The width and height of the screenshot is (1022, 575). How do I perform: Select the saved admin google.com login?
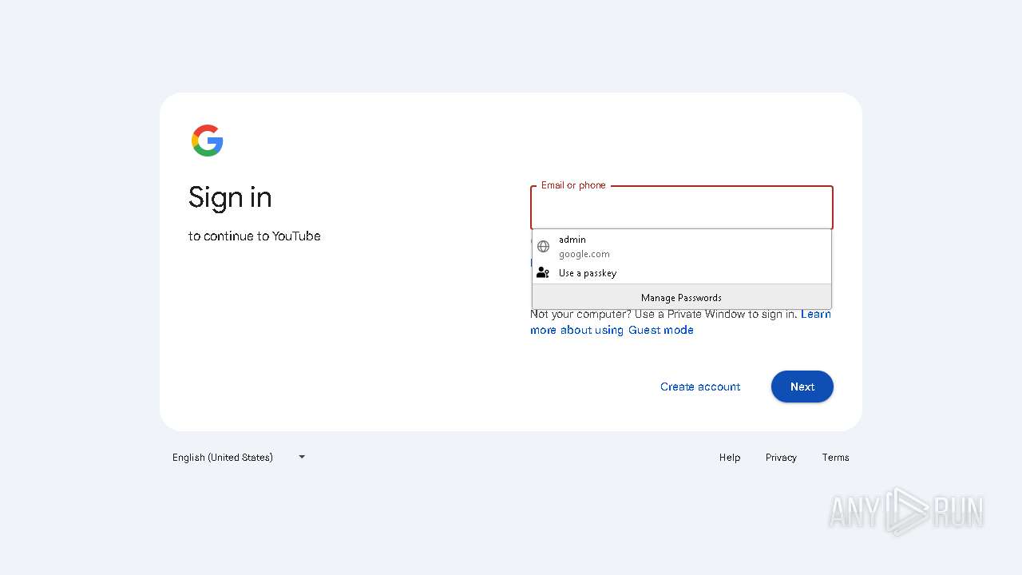point(682,247)
